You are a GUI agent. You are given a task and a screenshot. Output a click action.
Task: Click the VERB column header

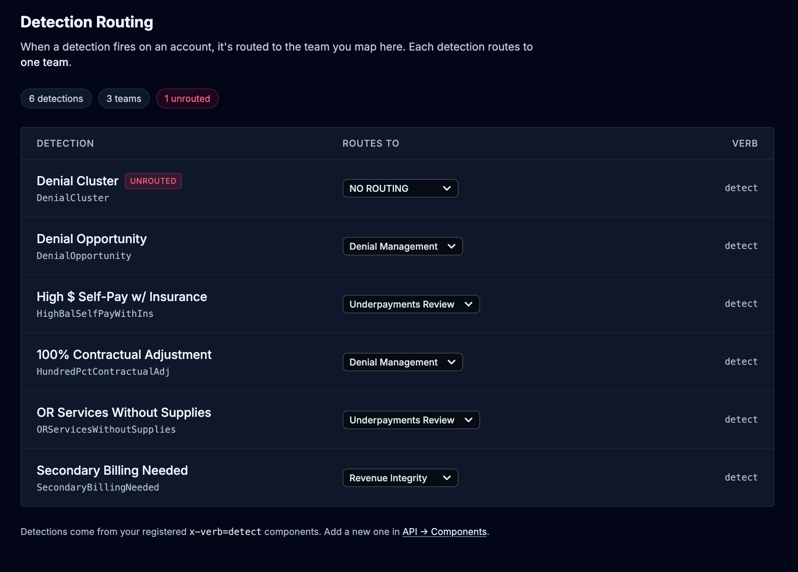click(745, 144)
